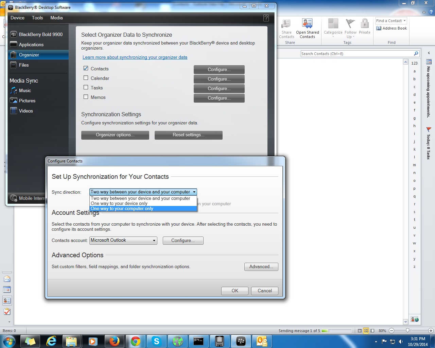The image size is (435, 348).
Task: Open the BlackBerry help question mark icon
Action: click(266, 18)
